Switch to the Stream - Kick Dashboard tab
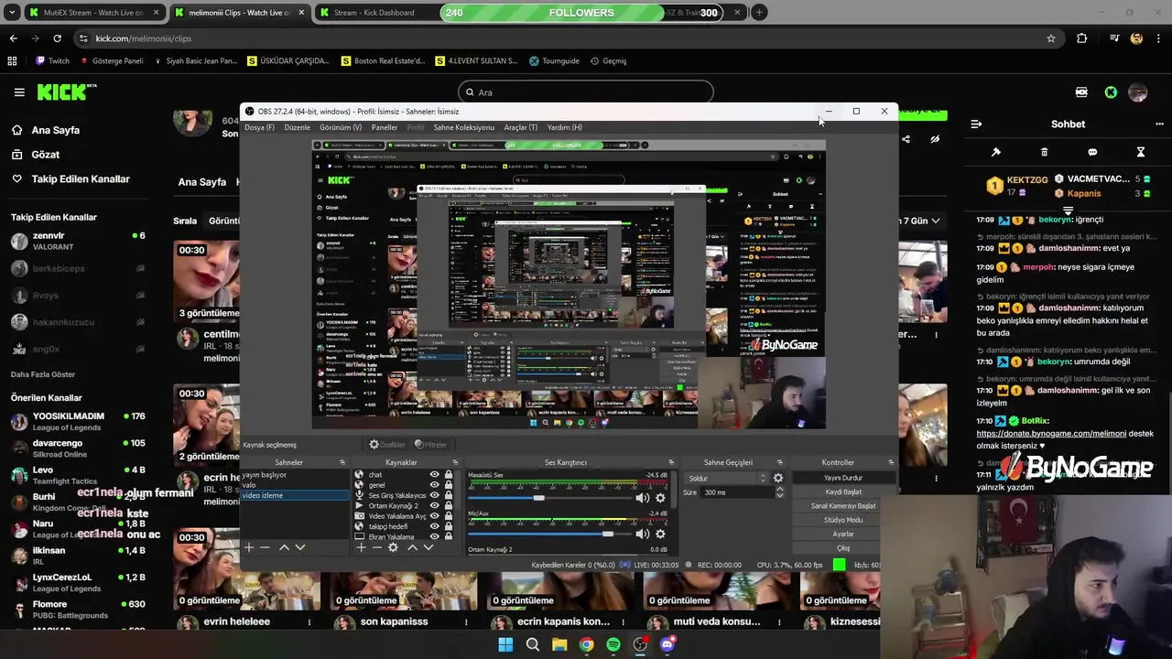Viewport: 1172px width, 659px height. coord(375,13)
